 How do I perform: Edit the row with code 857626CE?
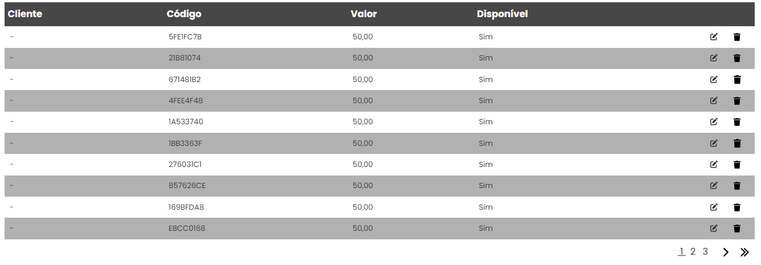pyautogui.click(x=714, y=186)
